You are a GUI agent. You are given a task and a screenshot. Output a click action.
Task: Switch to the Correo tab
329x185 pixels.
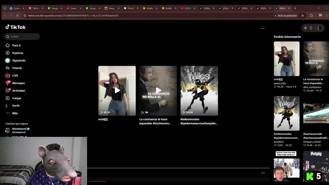click(17, 8)
